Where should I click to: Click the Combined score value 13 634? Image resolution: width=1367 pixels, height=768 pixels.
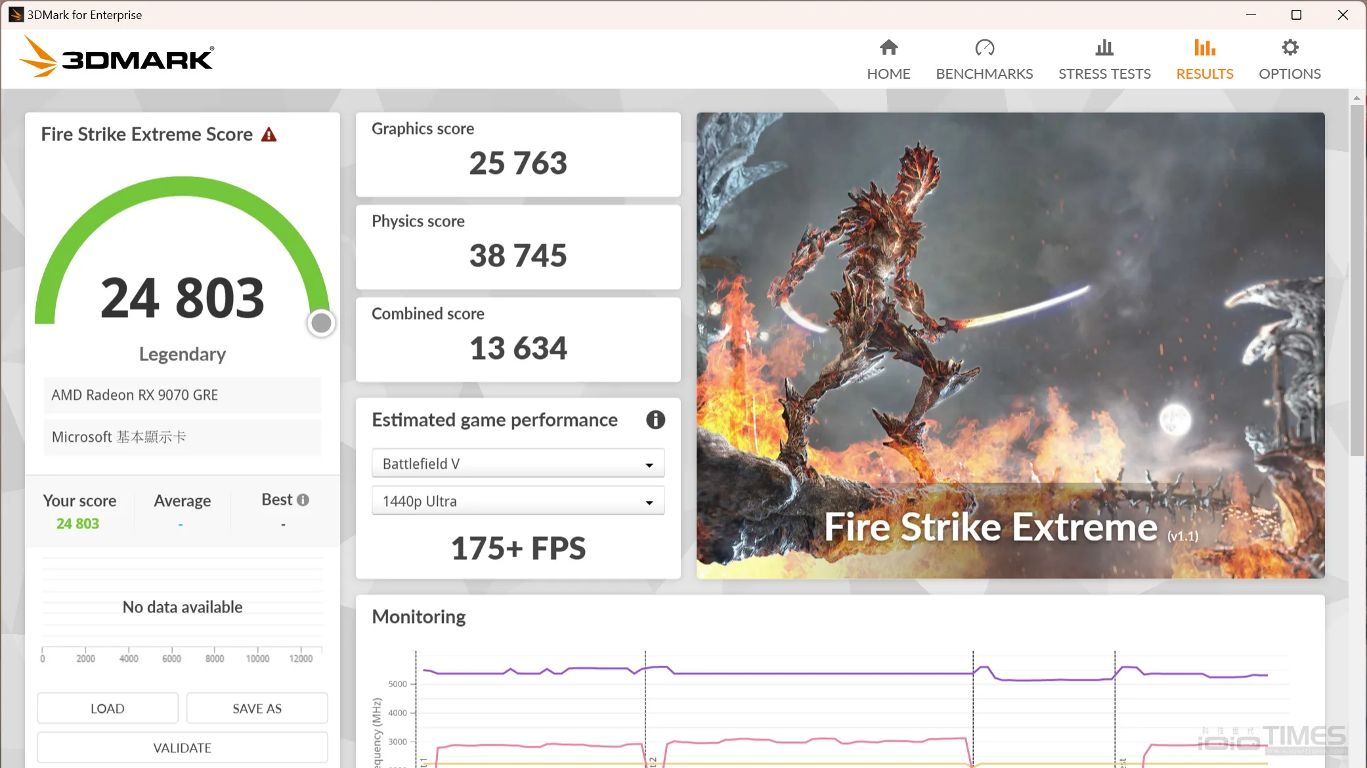pos(518,348)
